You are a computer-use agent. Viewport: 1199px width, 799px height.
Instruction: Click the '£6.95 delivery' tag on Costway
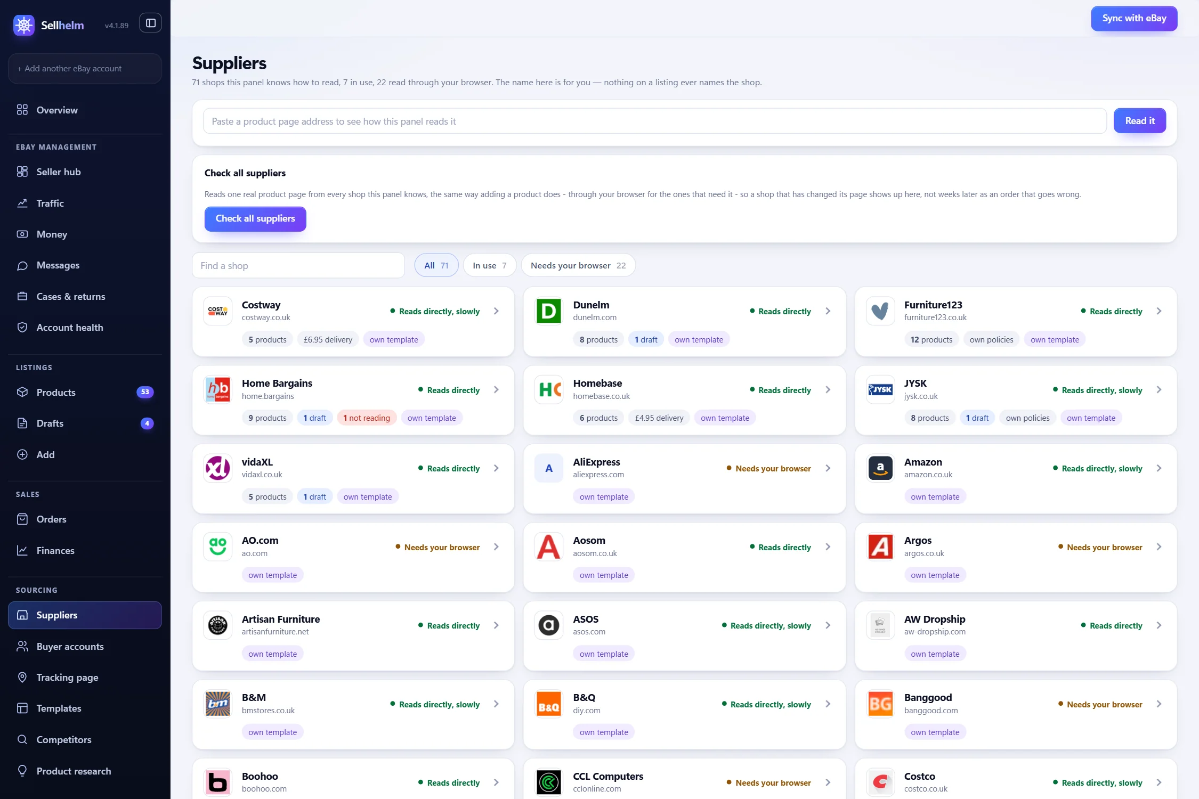pyautogui.click(x=328, y=340)
